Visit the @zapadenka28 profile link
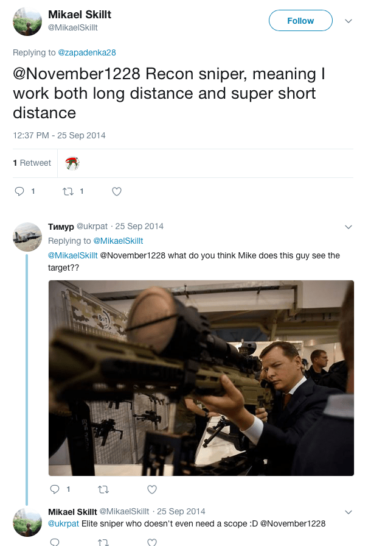Viewport: 371px width, 546px height. tap(87, 52)
